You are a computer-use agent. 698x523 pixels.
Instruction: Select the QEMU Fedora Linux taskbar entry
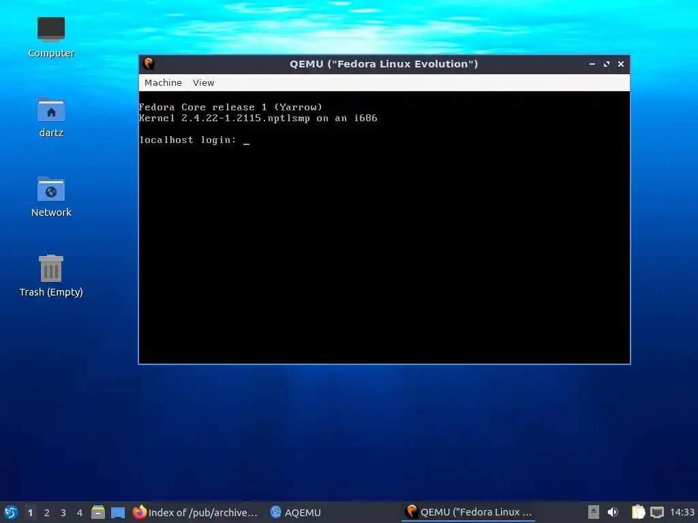[469, 512]
